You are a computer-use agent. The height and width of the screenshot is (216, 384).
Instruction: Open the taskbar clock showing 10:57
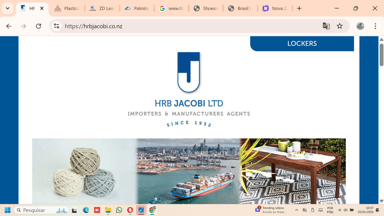366,210
